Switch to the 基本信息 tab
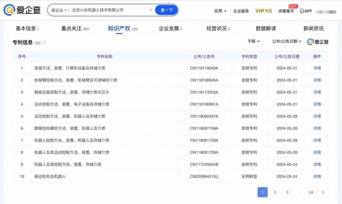This screenshot has width=342, height=204. click(x=27, y=29)
